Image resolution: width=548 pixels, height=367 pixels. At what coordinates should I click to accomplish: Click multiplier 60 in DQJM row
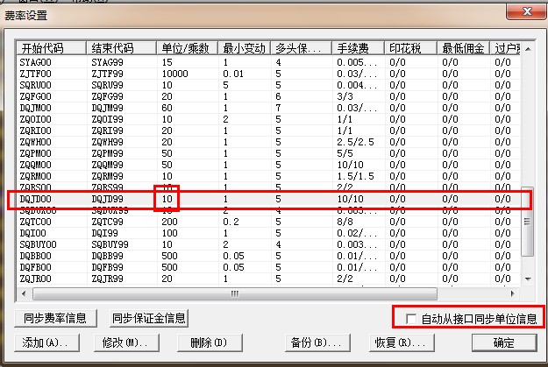[167, 108]
